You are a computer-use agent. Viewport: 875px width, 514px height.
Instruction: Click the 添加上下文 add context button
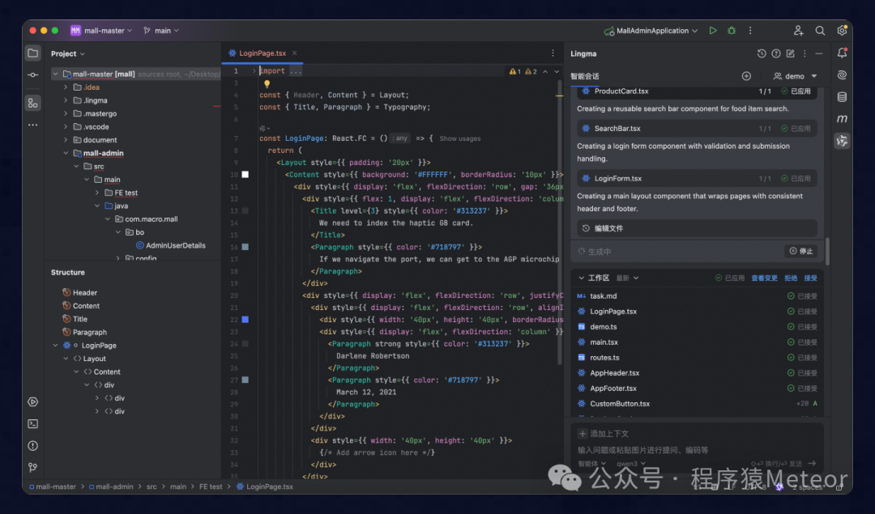pyautogui.click(x=604, y=433)
